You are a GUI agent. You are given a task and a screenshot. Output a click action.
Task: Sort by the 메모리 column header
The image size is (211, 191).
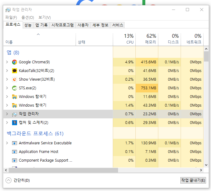(147, 40)
